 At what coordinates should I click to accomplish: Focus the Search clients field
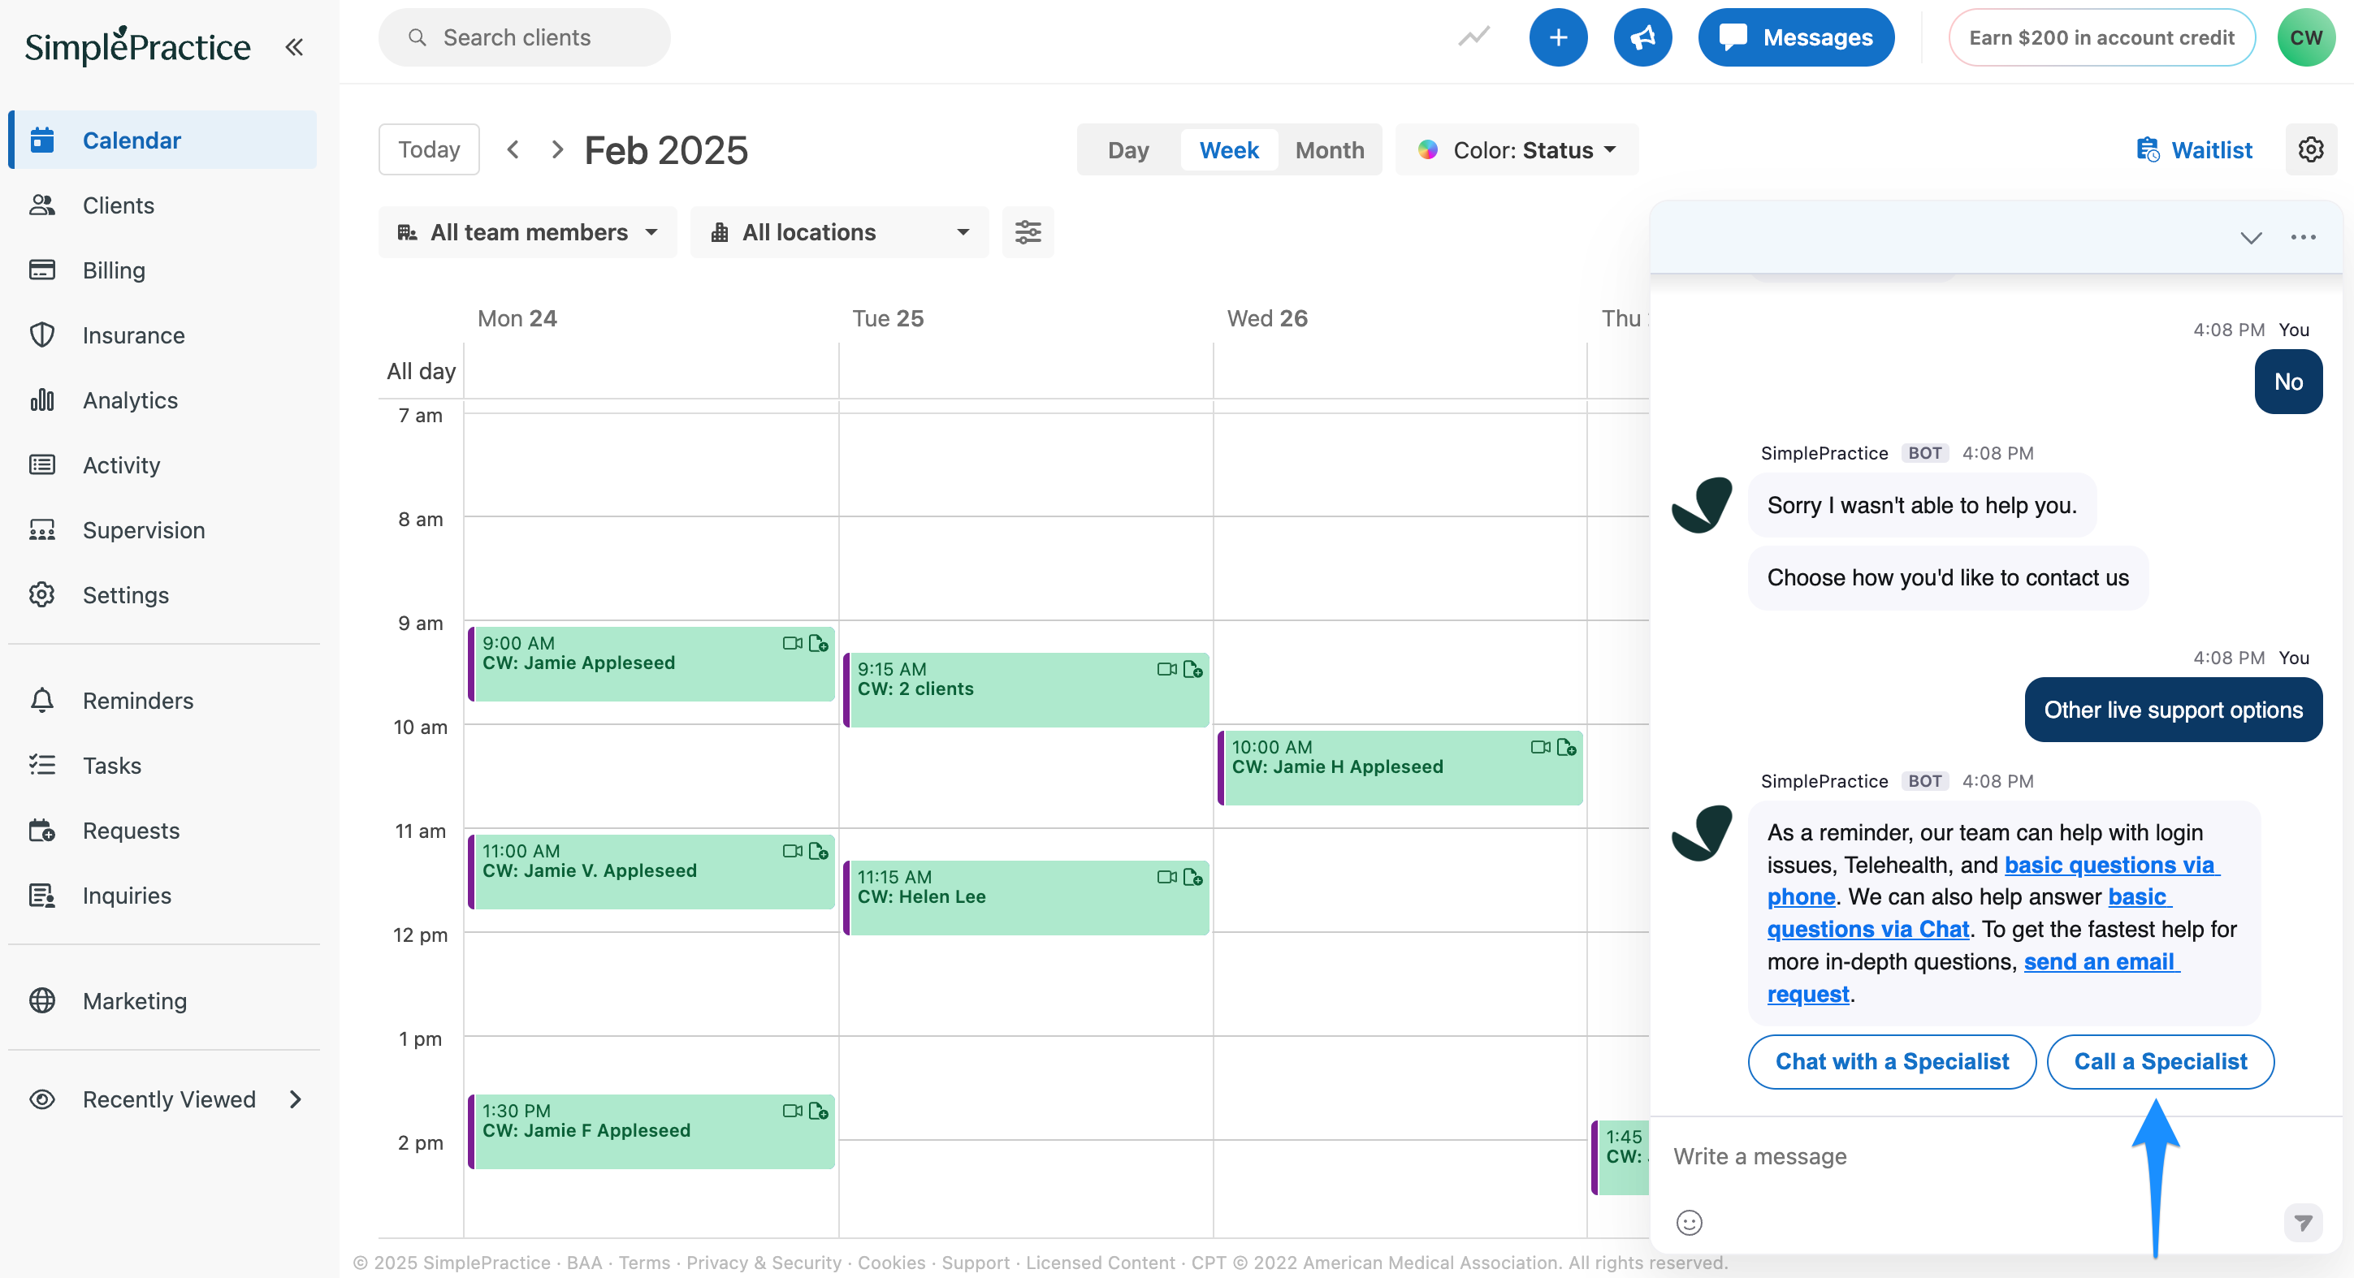[x=525, y=37]
